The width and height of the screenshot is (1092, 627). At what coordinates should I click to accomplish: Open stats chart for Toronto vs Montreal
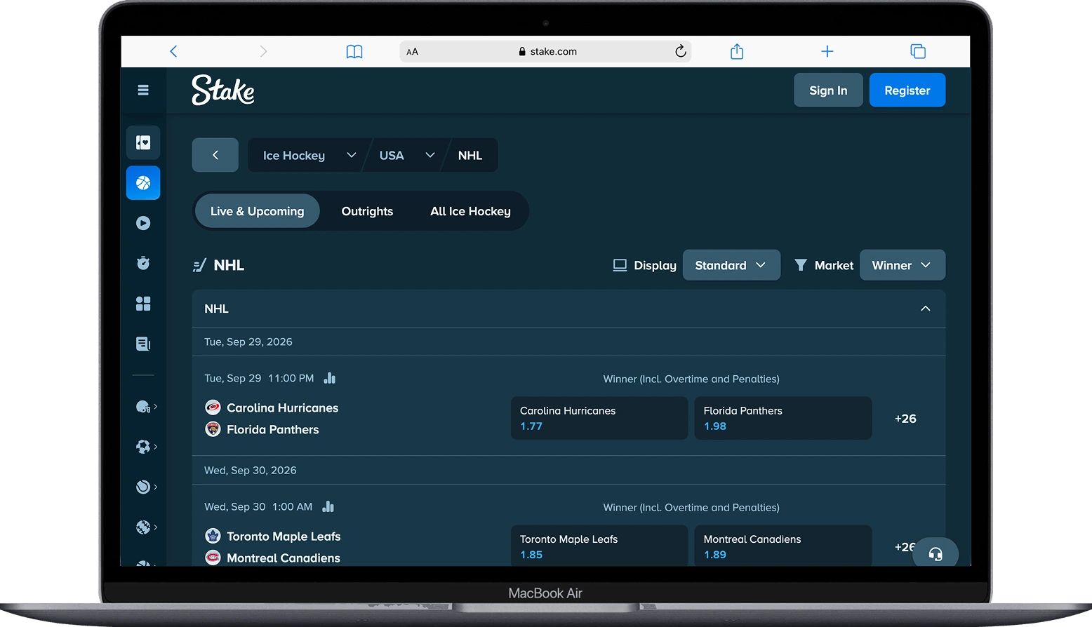pyautogui.click(x=328, y=506)
